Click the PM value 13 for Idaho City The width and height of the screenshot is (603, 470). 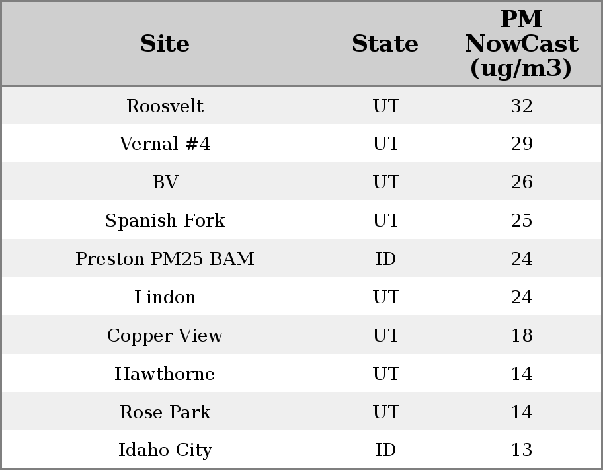521,450
